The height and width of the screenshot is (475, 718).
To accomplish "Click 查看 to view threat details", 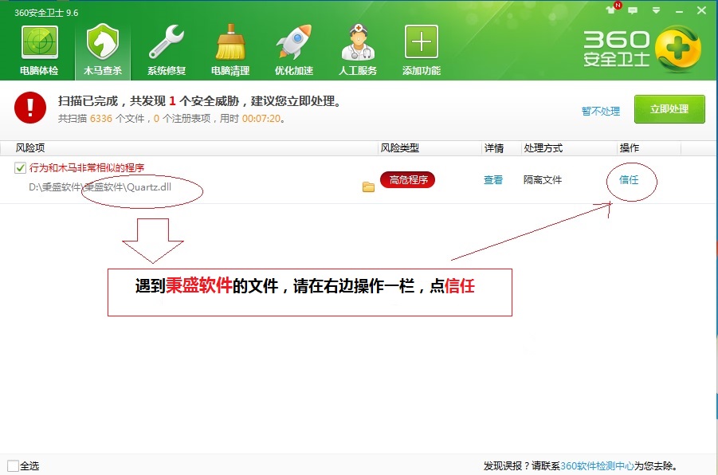I will [493, 180].
